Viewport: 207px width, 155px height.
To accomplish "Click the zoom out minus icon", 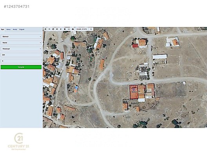I will click(49, 29).
